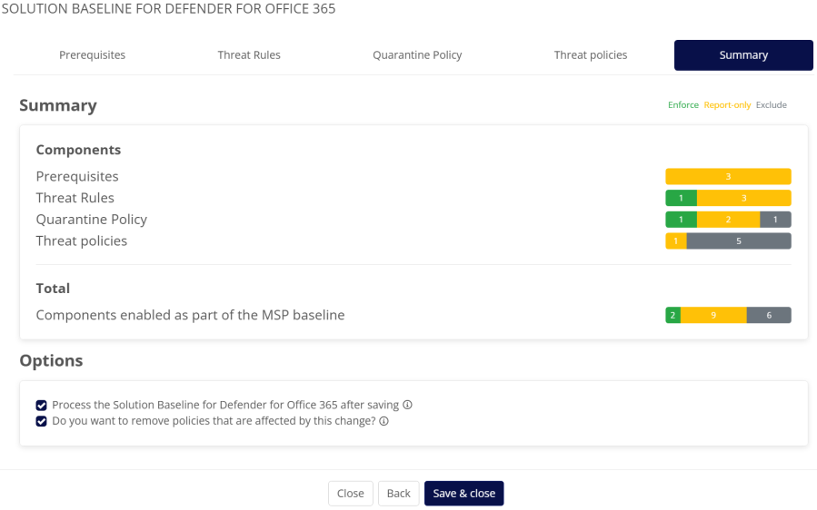Open the Prerequisites tab
The width and height of the screenshot is (817, 510).
click(x=93, y=55)
